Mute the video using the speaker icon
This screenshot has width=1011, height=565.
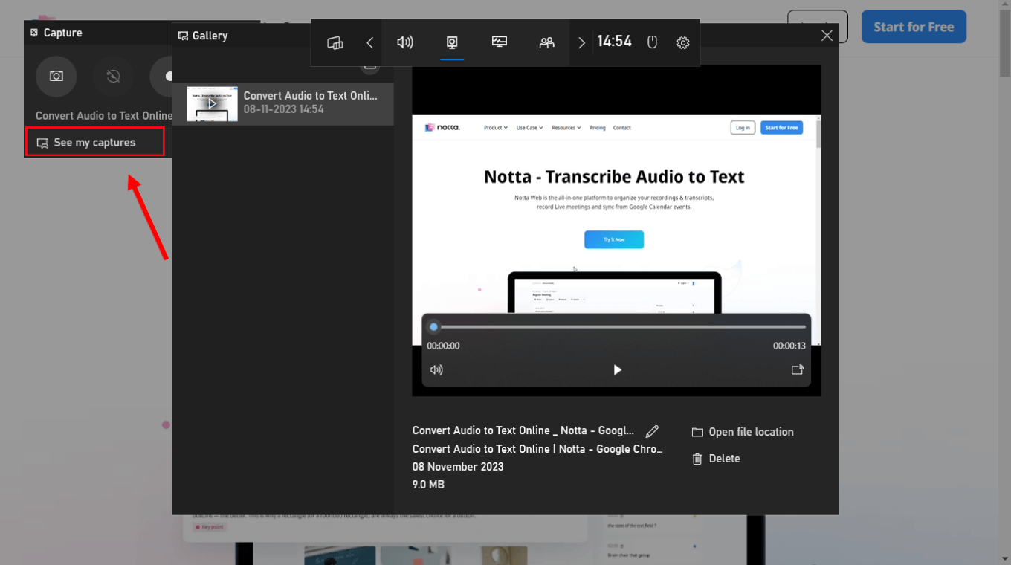(436, 369)
